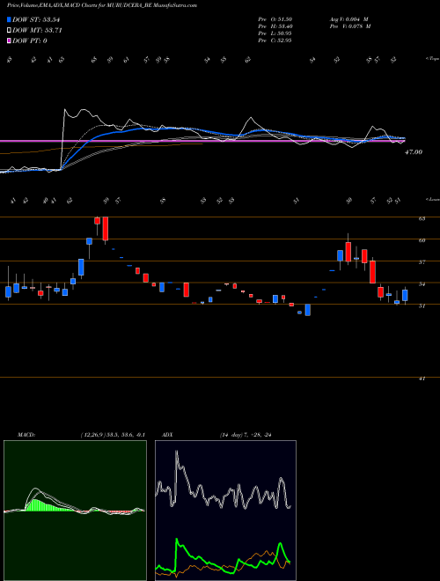This screenshot has width=440, height=581.
Task: Click the MACD '(12,26,9) 53.5, 53.6, -0.1' values
Action: click(x=113, y=435)
